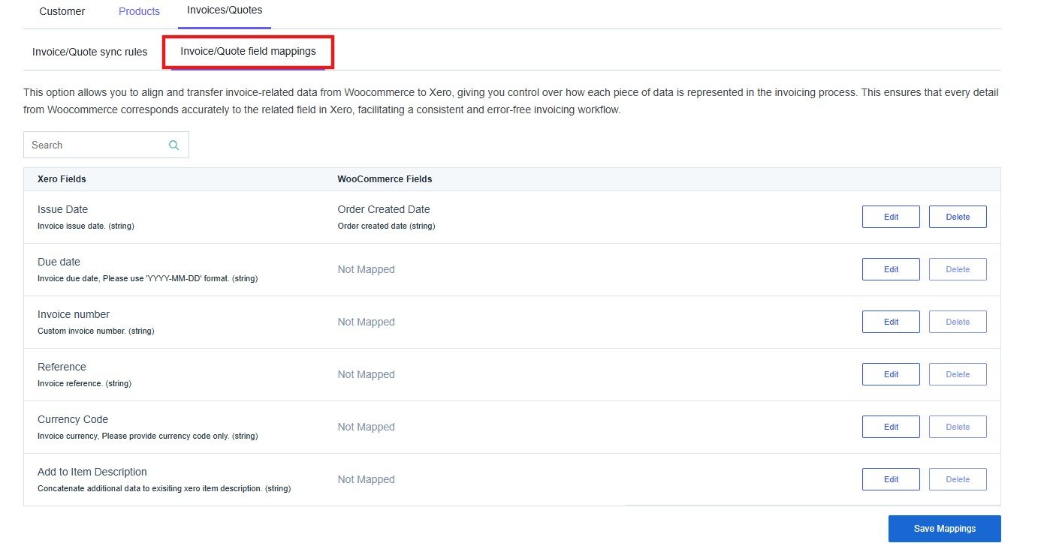The image size is (1062, 543).
Task: Click Not Mapped in Due date row
Action: coord(366,269)
